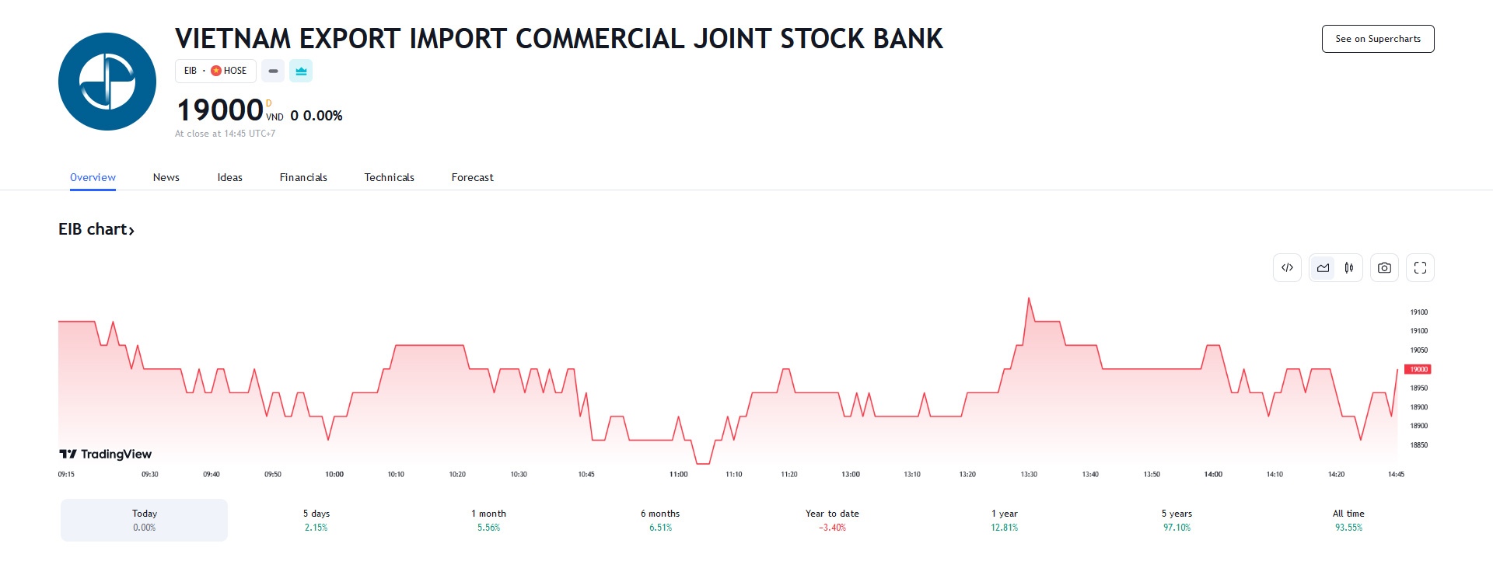Switch chart to area style

click(x=1323, y=268)
